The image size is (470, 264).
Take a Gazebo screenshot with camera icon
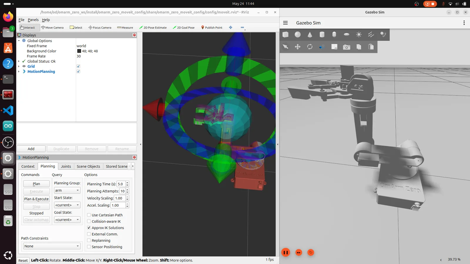click(347, 47)
